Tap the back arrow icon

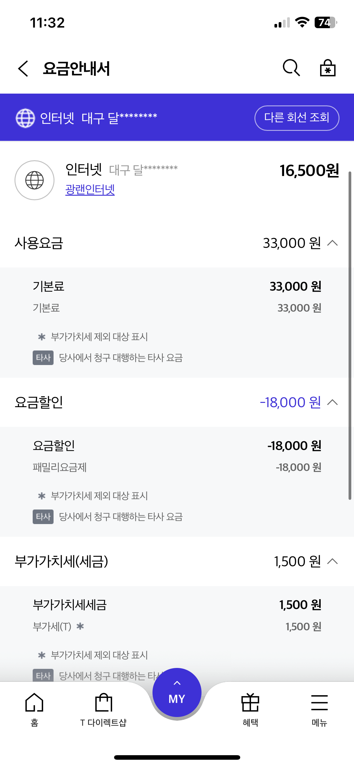23,68
